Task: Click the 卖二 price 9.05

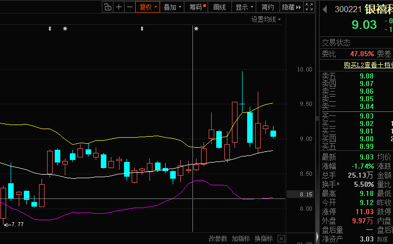Action: tap(367, 99)
